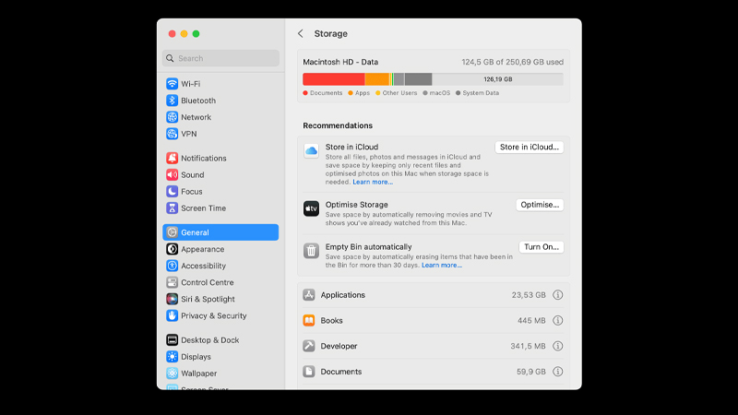
Task: Open Learn more link under iCloud
Action: coord(373,182)
